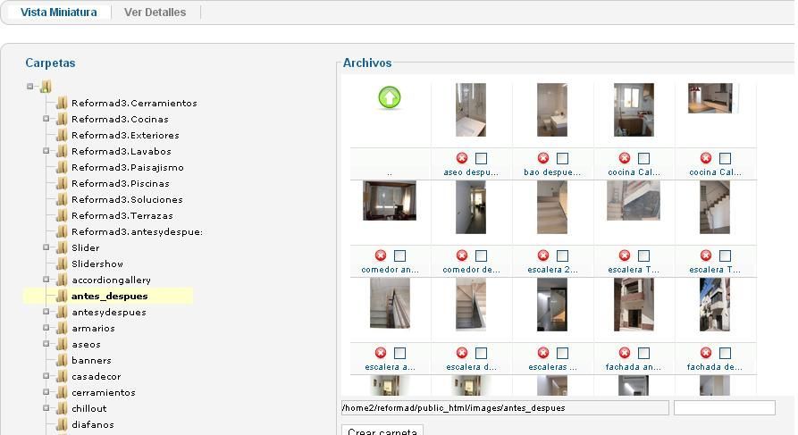Open the casadecor folder label

pos(97,376)
